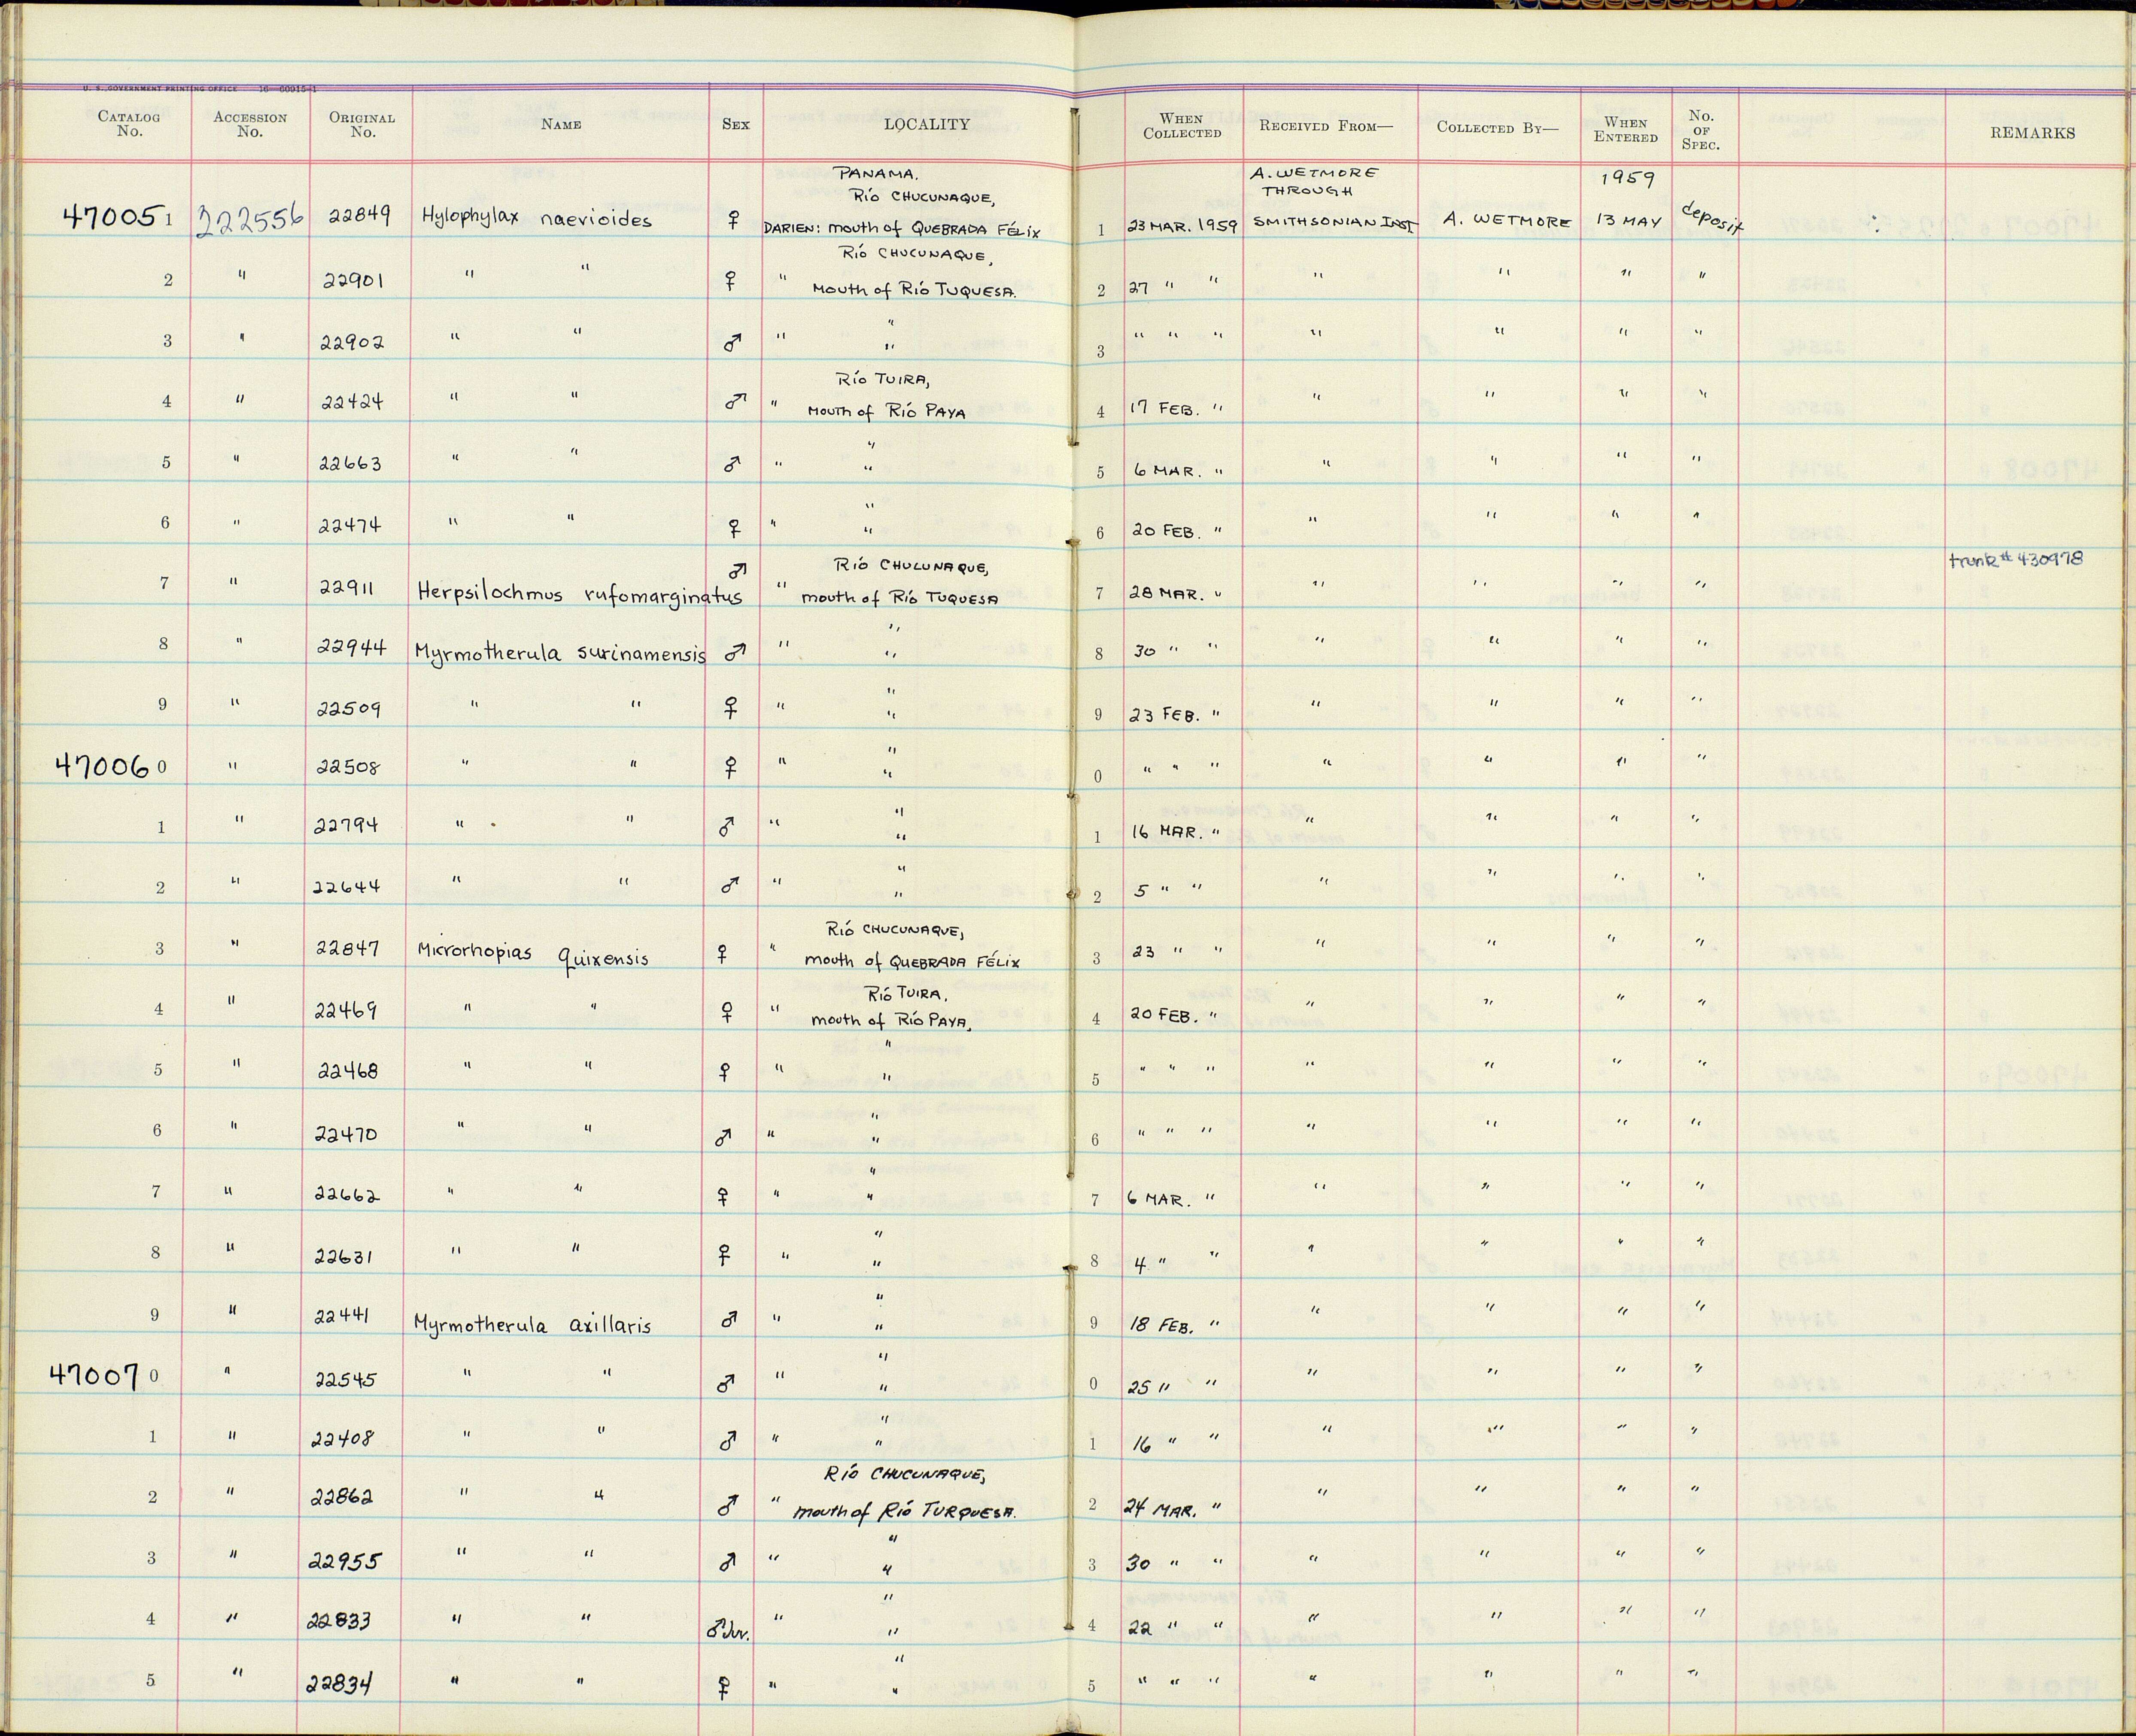2136x1736 pixels.
Task: Click 'A. Wetmore' in Collected By column
Action: tap(1506, 222)
